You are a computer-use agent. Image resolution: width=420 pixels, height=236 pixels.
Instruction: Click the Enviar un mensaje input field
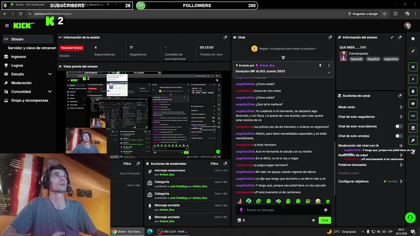tap(283, 210)
